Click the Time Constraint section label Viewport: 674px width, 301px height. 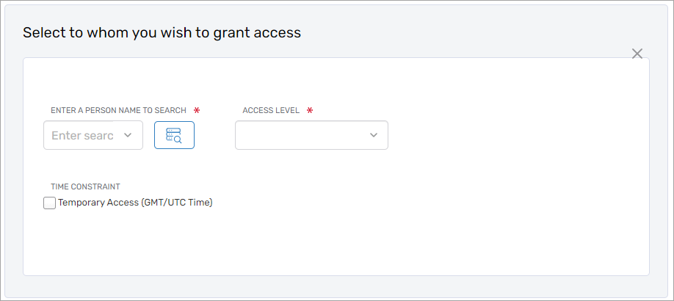pyautogui.click(x=85, y=186)
